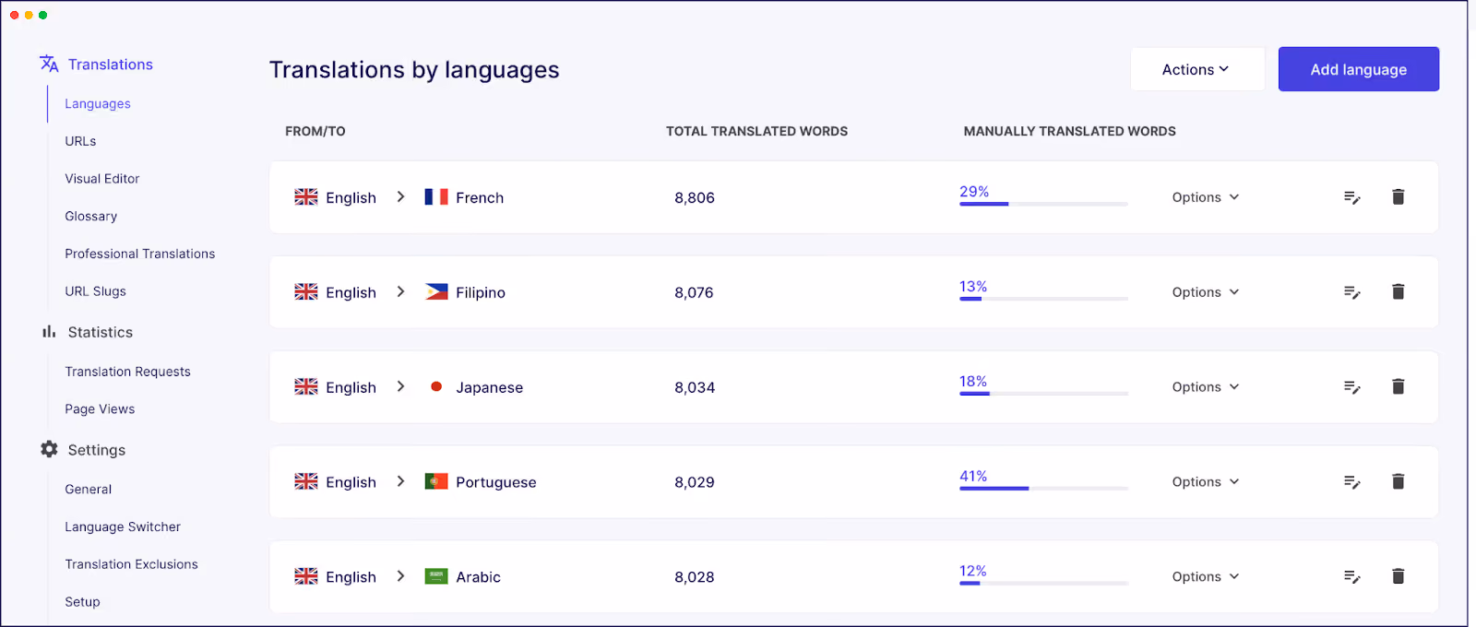Expand Options dropdown for French

point(1206,197)
